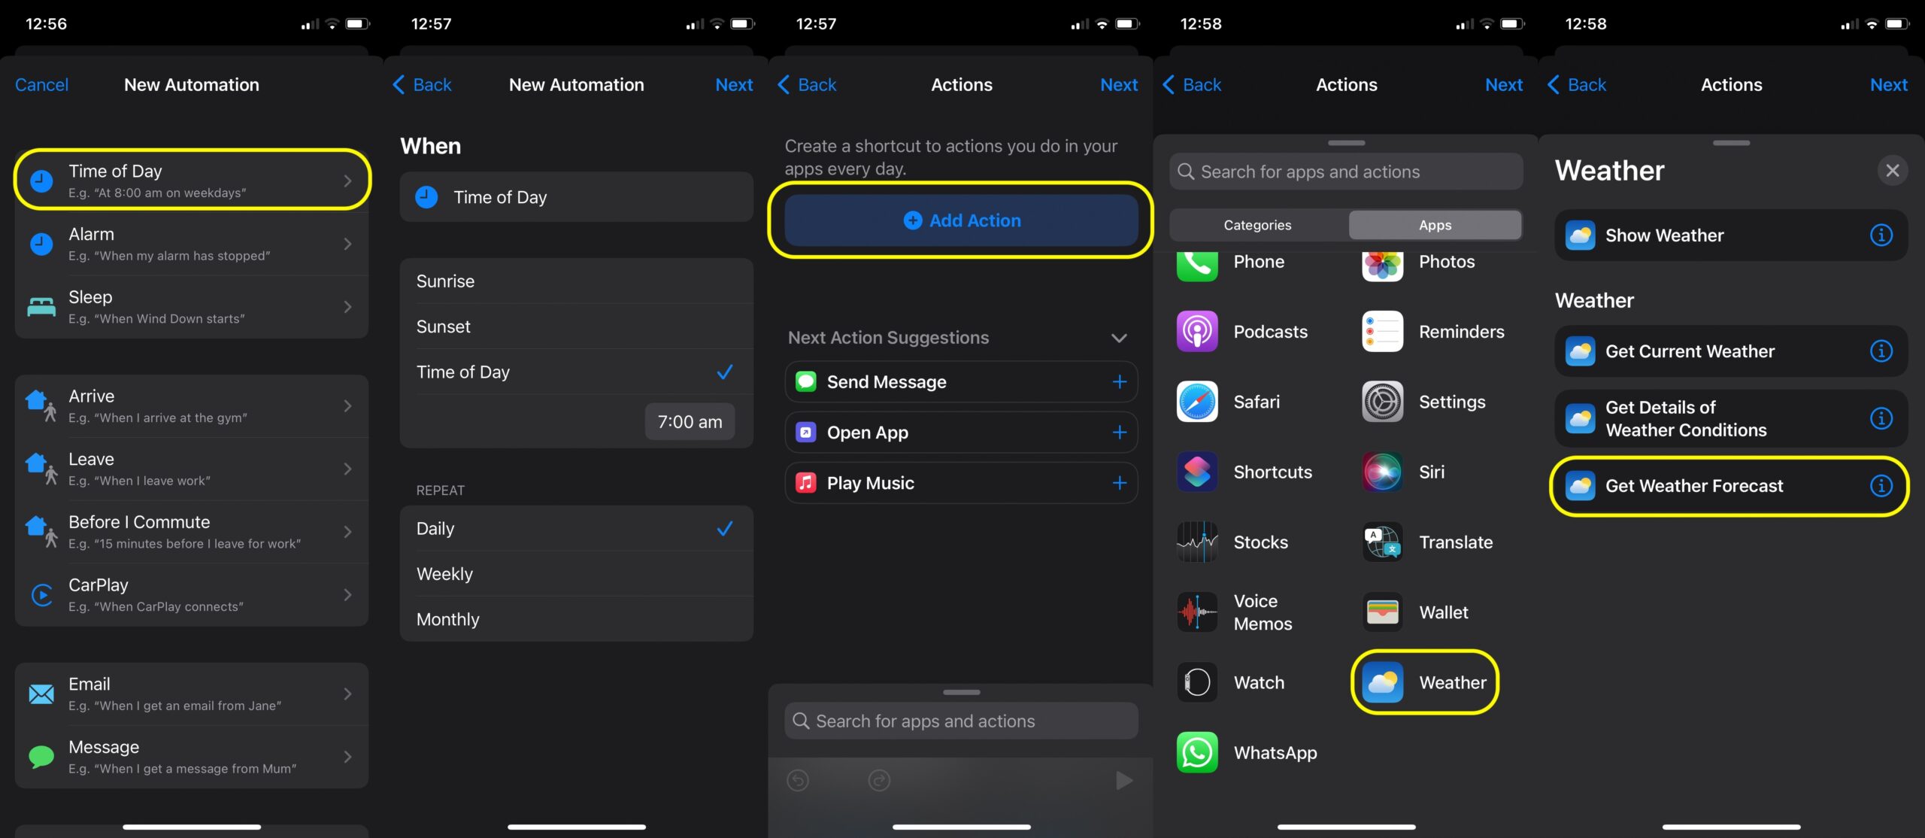Image resolution: width=1925 pixels, height=838 pixels.
Task: Select the Shortcuts app icon
Action: [x=1196, y=471]
